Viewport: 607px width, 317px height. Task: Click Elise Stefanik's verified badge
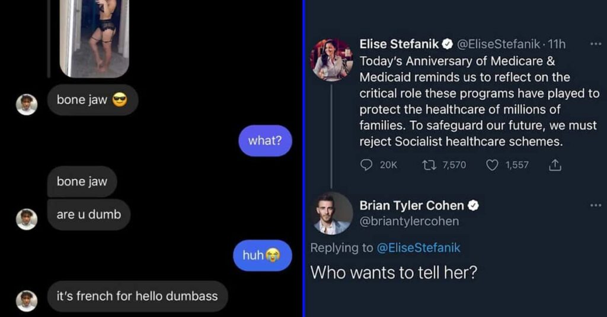pyautogui.click(x=448, y=44)
